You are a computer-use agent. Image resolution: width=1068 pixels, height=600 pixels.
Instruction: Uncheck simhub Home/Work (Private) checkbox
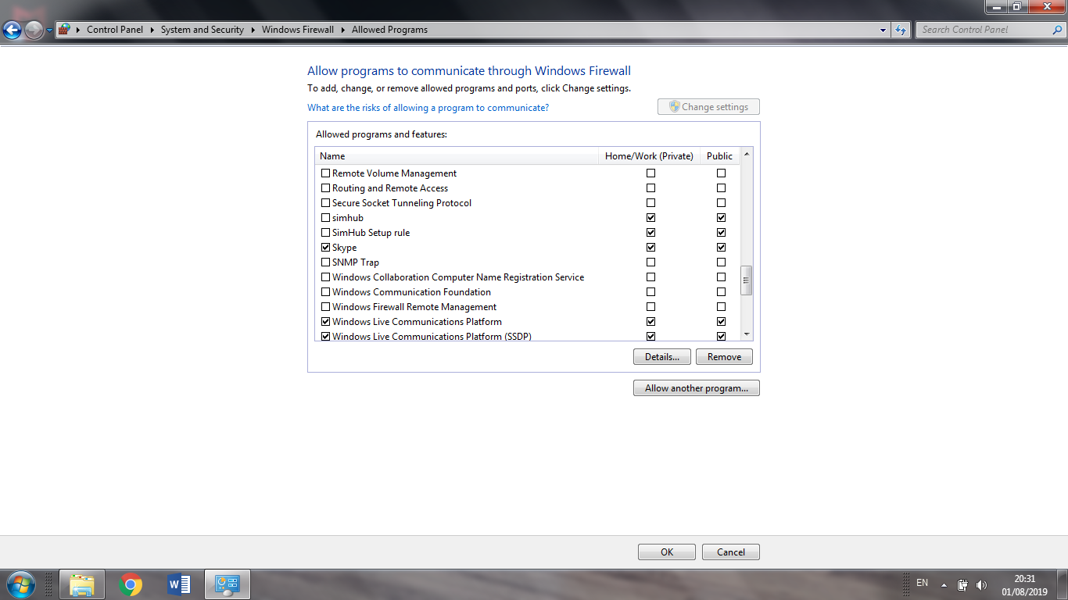[650, 218]
